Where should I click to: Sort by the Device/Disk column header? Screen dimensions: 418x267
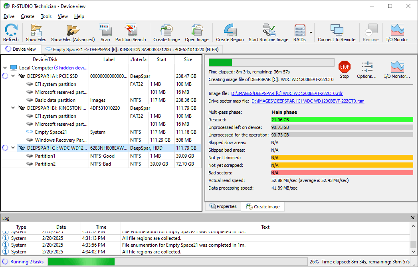coord(45,59)
